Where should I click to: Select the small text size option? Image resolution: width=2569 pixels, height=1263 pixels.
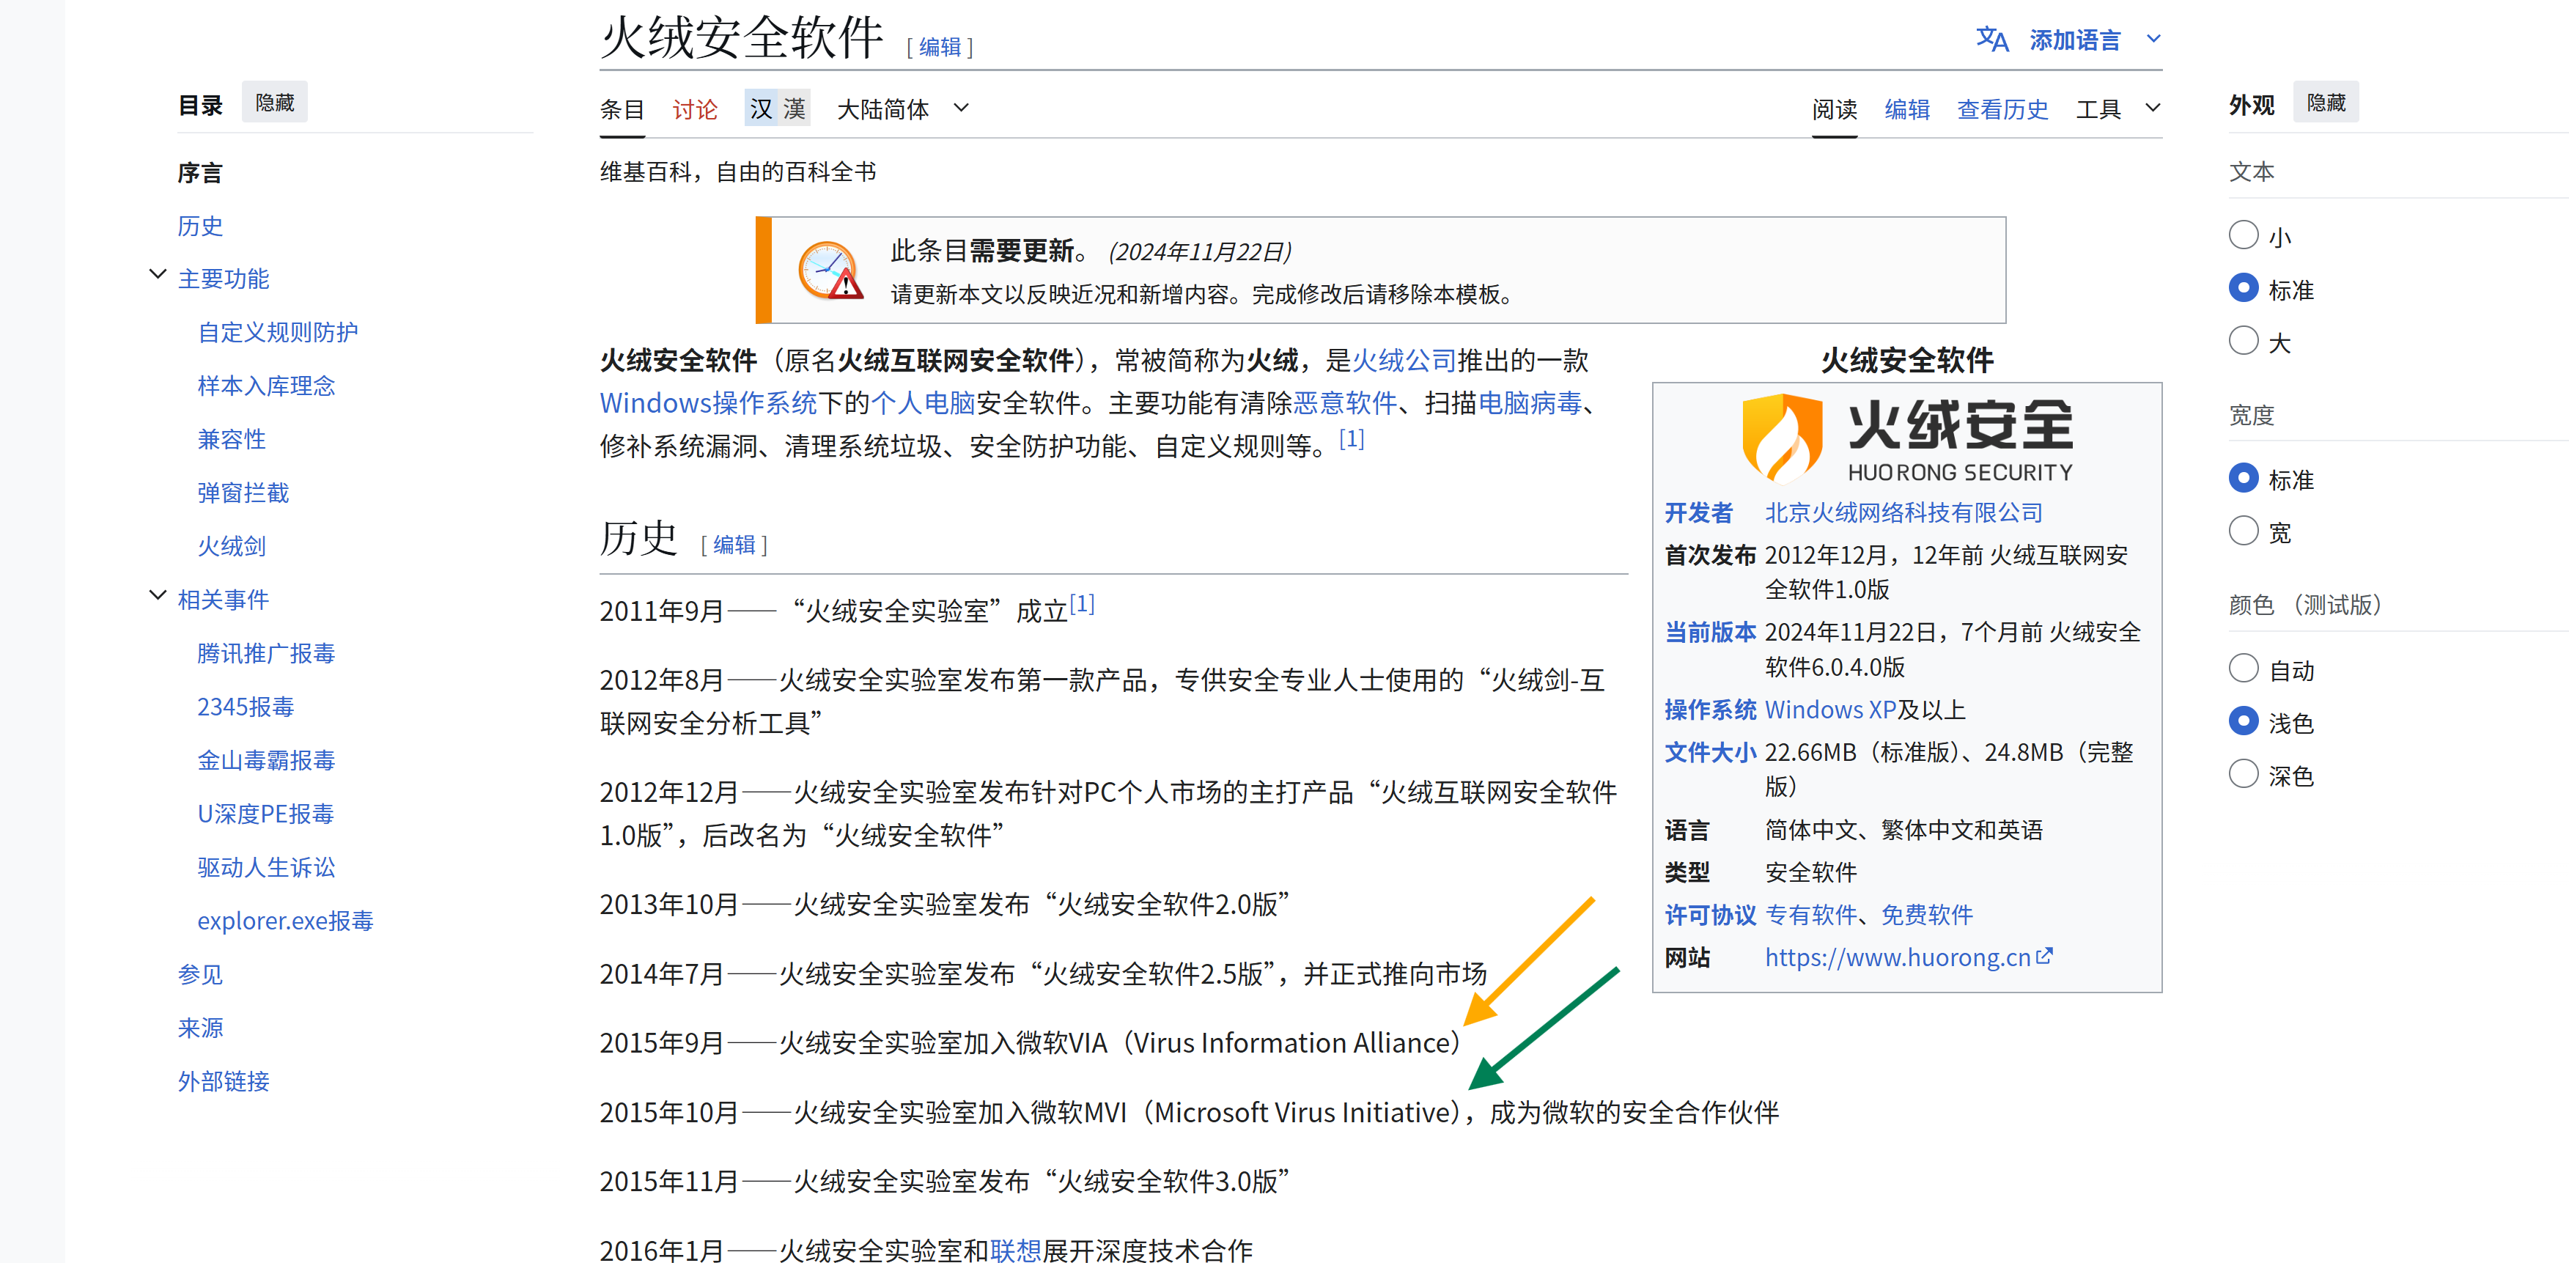[2243, 235]
